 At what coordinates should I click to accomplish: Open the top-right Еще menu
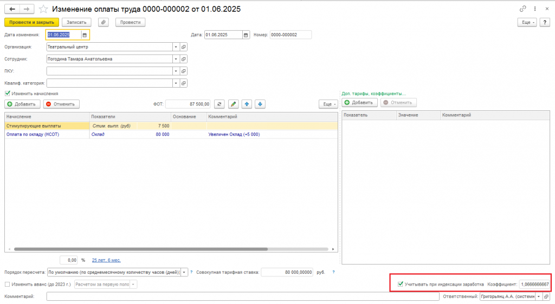click(527, 22)
